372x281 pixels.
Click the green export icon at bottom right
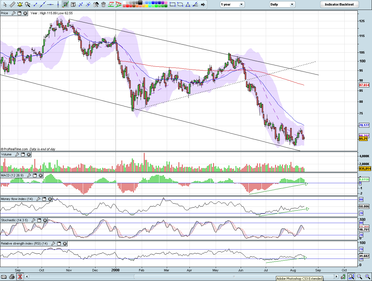pyautogui.click(x=344, y=277)
